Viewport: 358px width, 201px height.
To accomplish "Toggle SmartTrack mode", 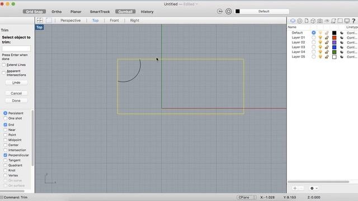I will [100, 12].
